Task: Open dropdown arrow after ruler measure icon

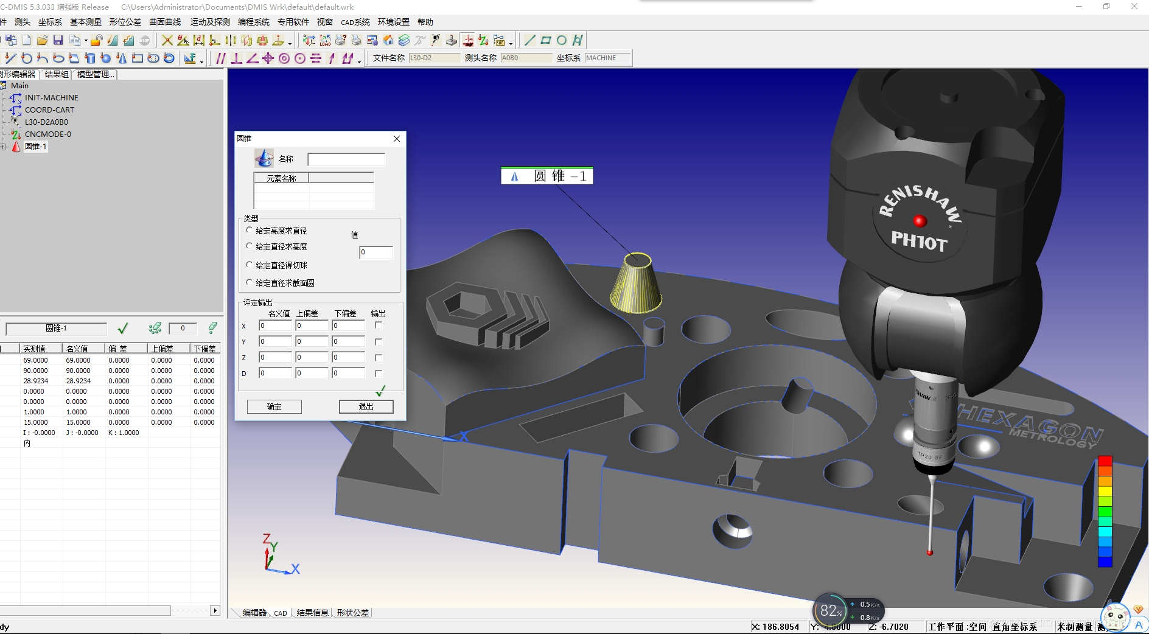Action: [x=201, y=61]
